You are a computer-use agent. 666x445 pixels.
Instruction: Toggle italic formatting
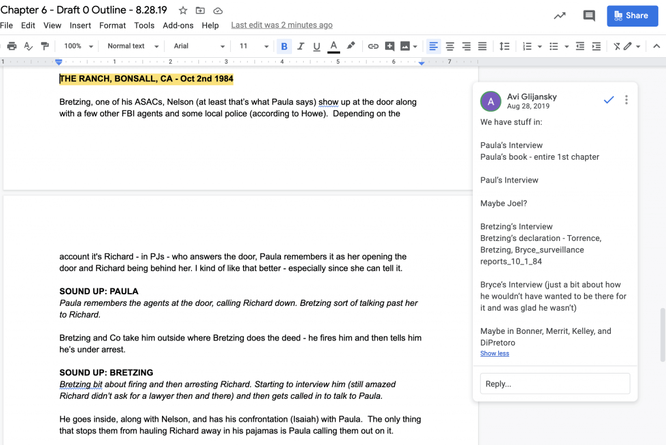[300, 46]
